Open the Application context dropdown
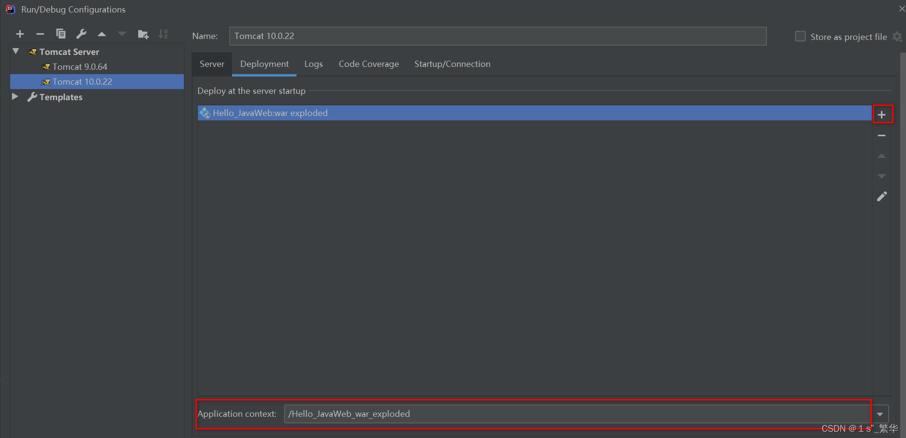Viewport: 906px width, 438px height. (880, 414)
